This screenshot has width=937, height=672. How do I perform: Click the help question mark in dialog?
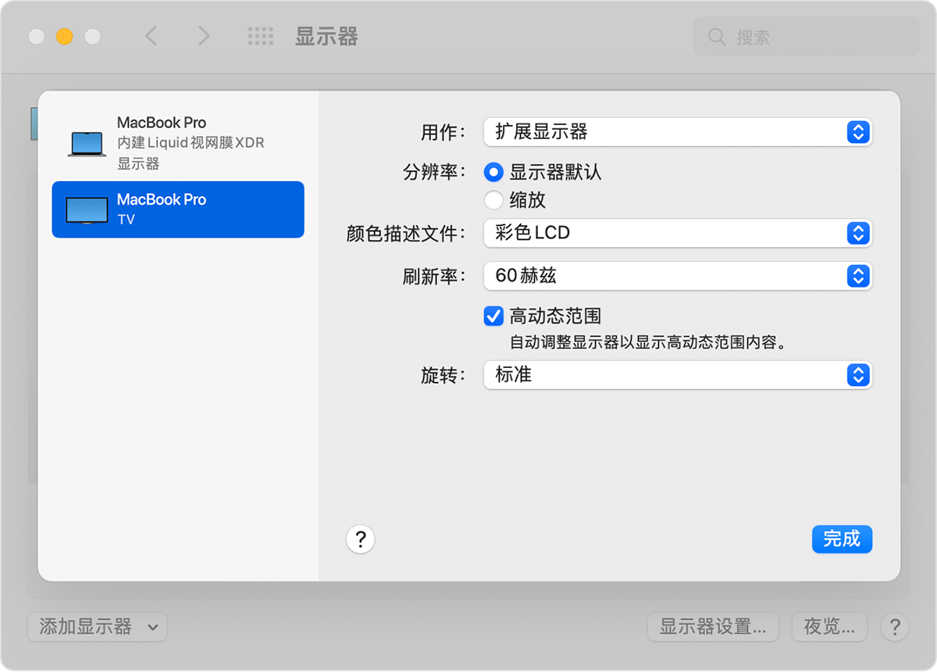tap(360, 539)
